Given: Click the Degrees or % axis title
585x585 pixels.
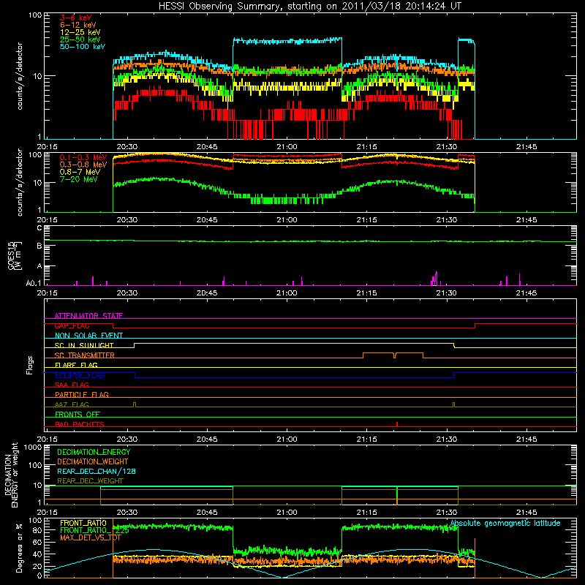Looking at the screenshot, I should [x=19, y=548].
